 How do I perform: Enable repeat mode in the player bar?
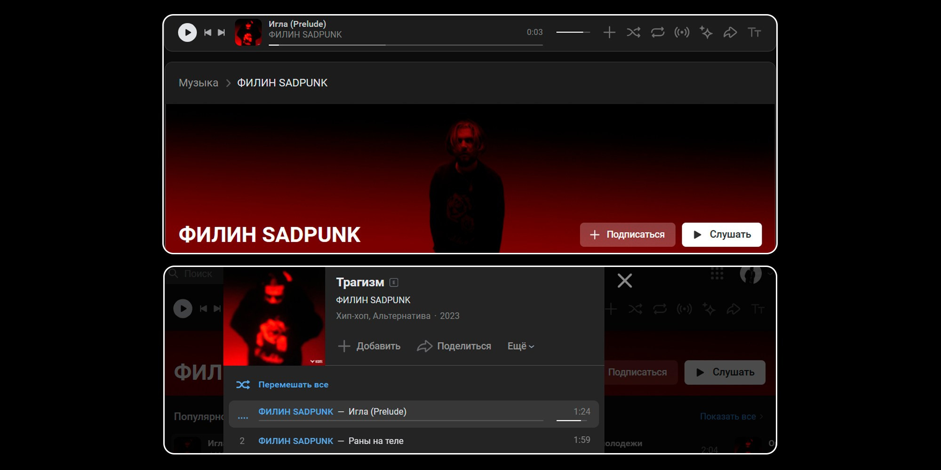point(658,32)
